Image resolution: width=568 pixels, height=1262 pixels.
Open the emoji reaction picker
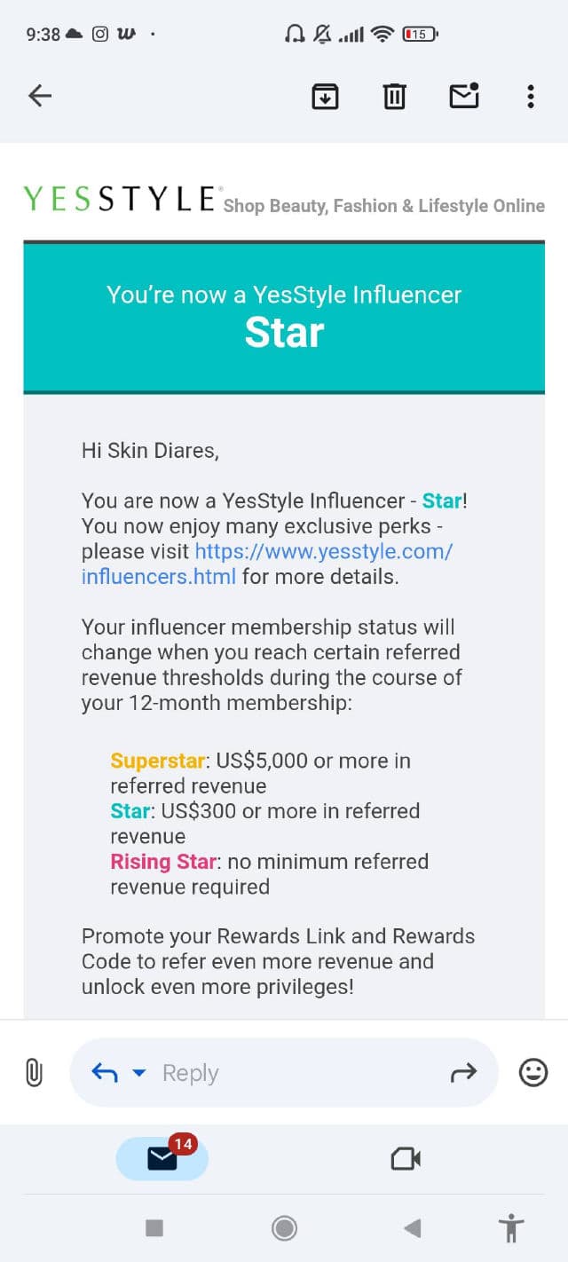coord(532,1073)
